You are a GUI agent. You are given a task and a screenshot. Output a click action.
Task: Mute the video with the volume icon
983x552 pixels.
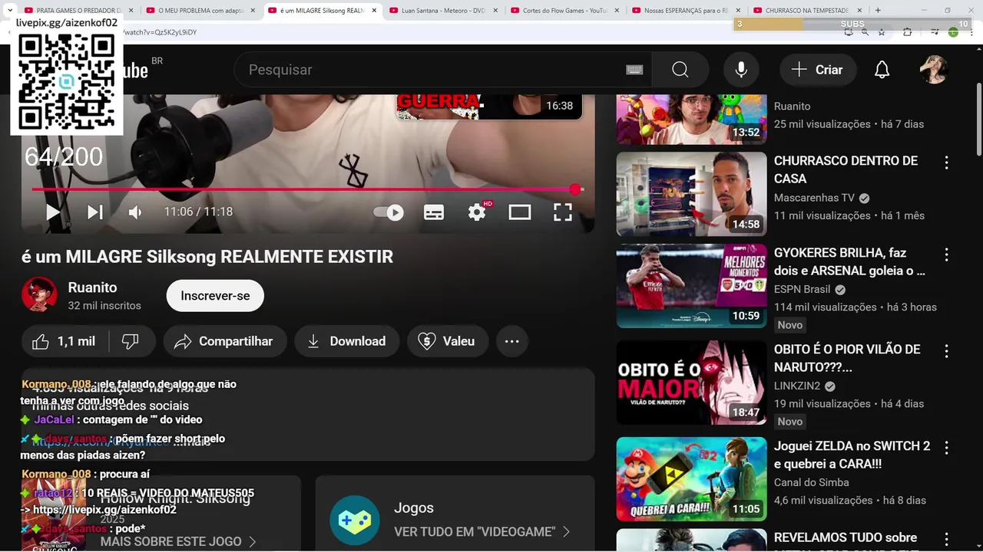click(136, 212)
